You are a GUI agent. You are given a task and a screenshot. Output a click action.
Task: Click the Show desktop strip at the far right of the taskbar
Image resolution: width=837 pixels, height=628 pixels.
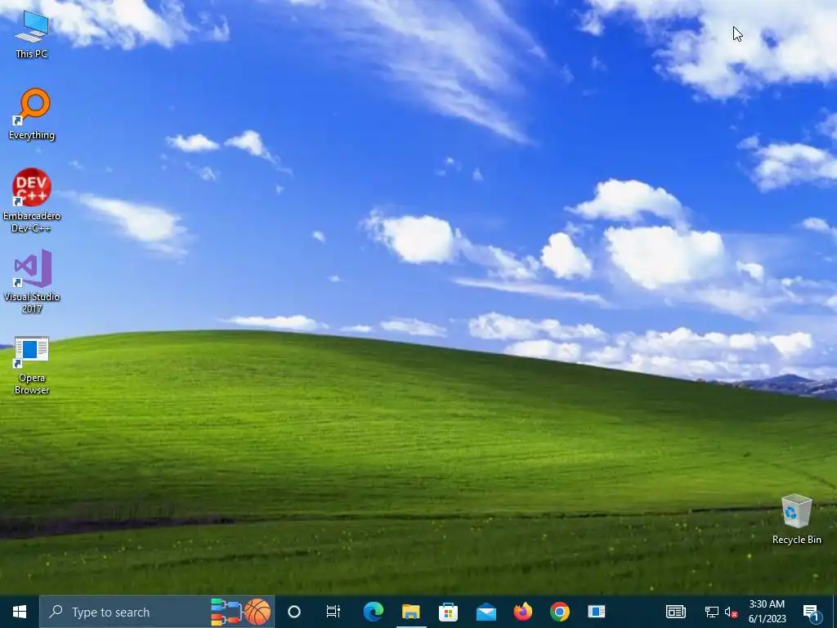click(835, 612)
